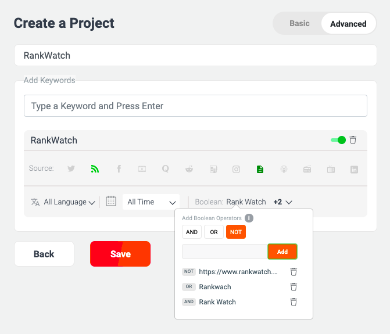Select the AND boolean operator
390x334 pixels.
[x=192, y=232]
